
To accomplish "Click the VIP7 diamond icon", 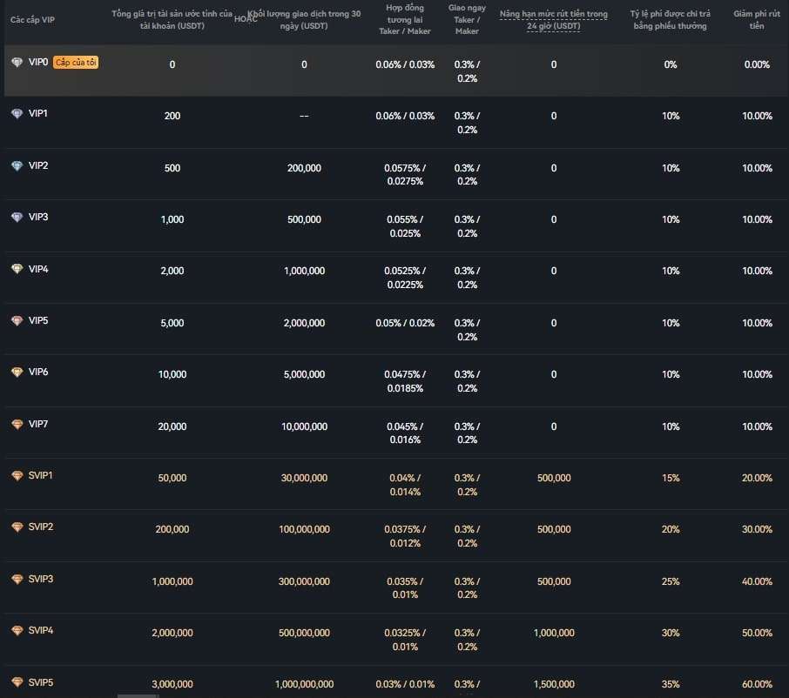I will pos(17,424).
